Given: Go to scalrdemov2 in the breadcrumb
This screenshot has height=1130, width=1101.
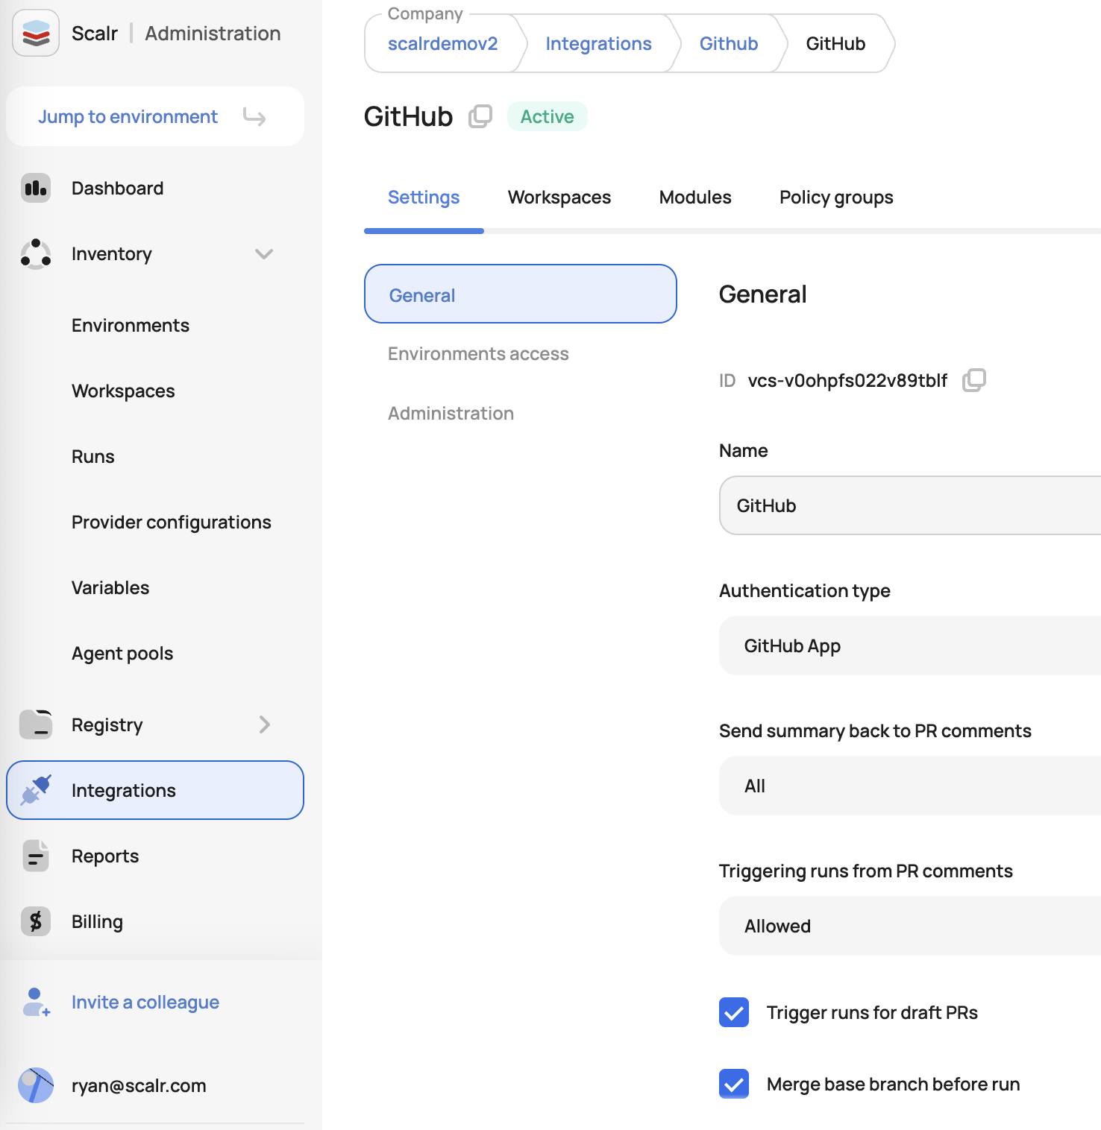Looking at the screenshot, I should [442, 44].
